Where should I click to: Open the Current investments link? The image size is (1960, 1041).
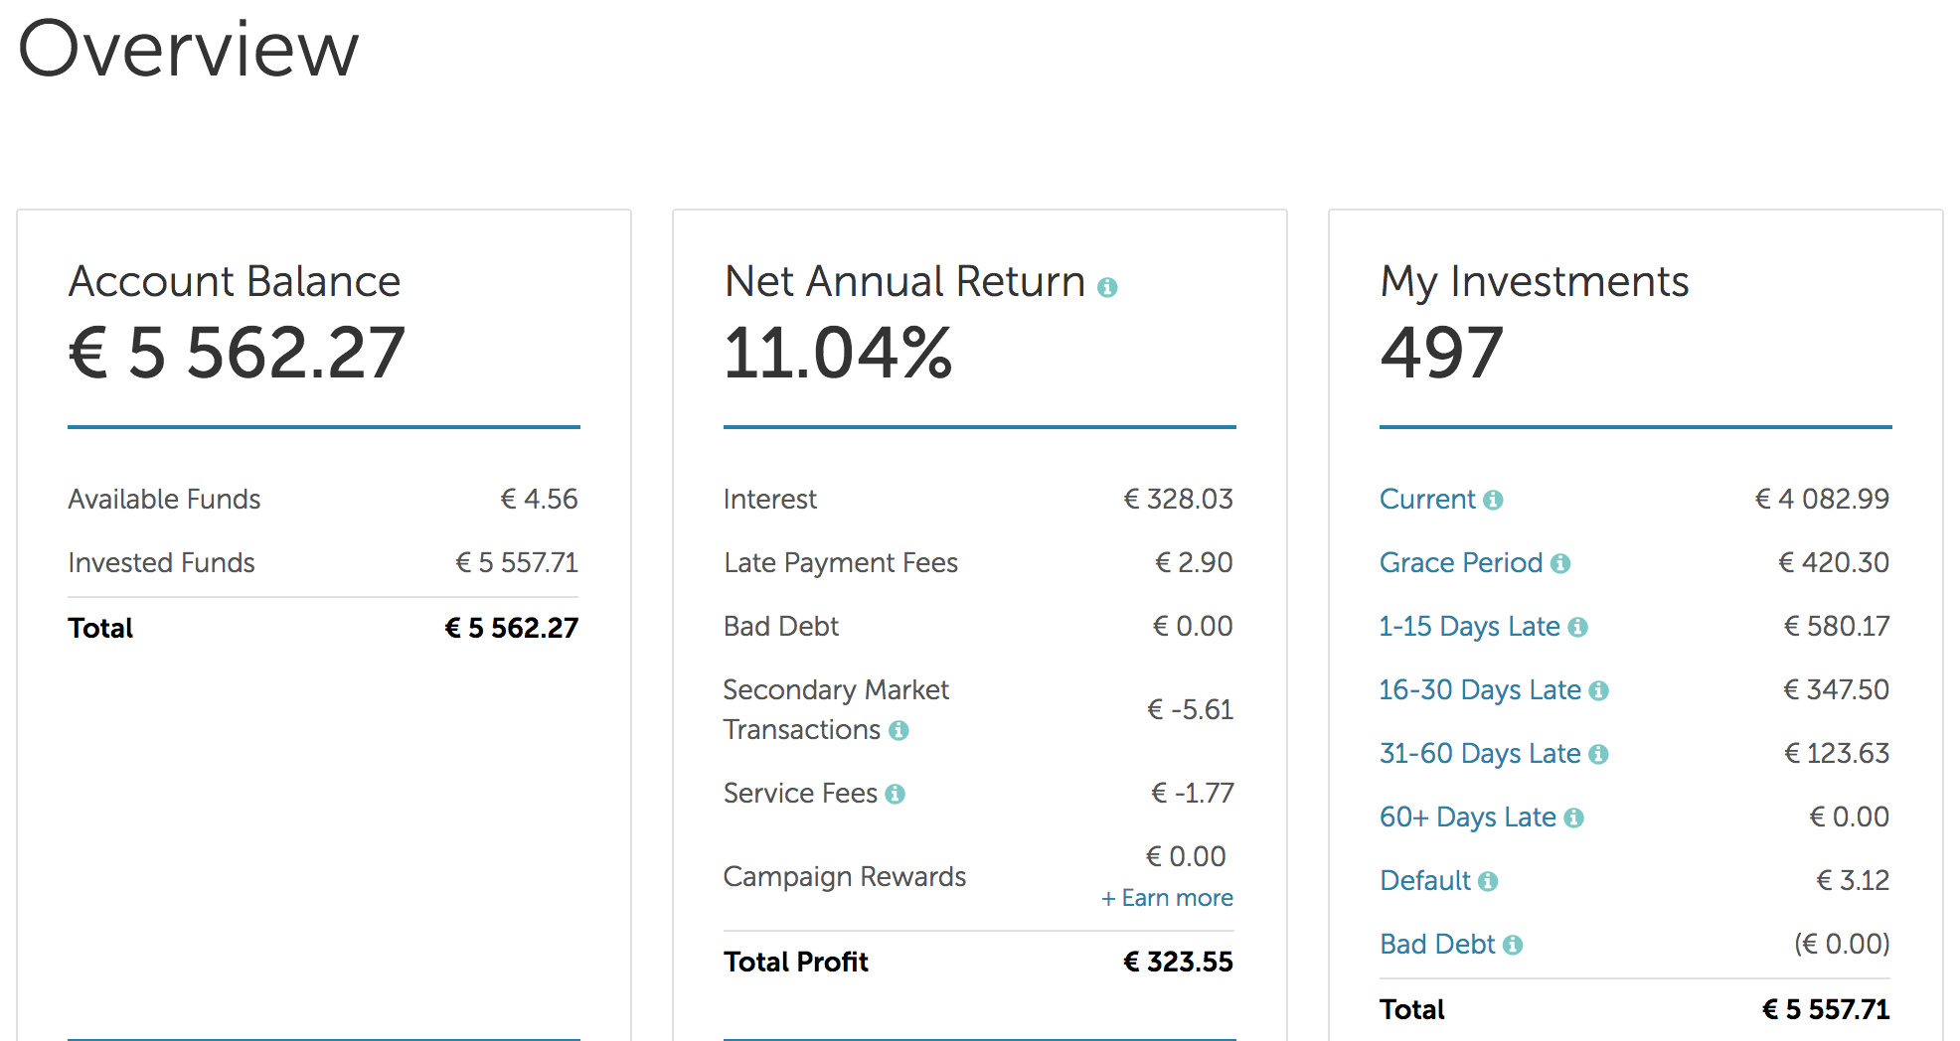[1427, 499]
